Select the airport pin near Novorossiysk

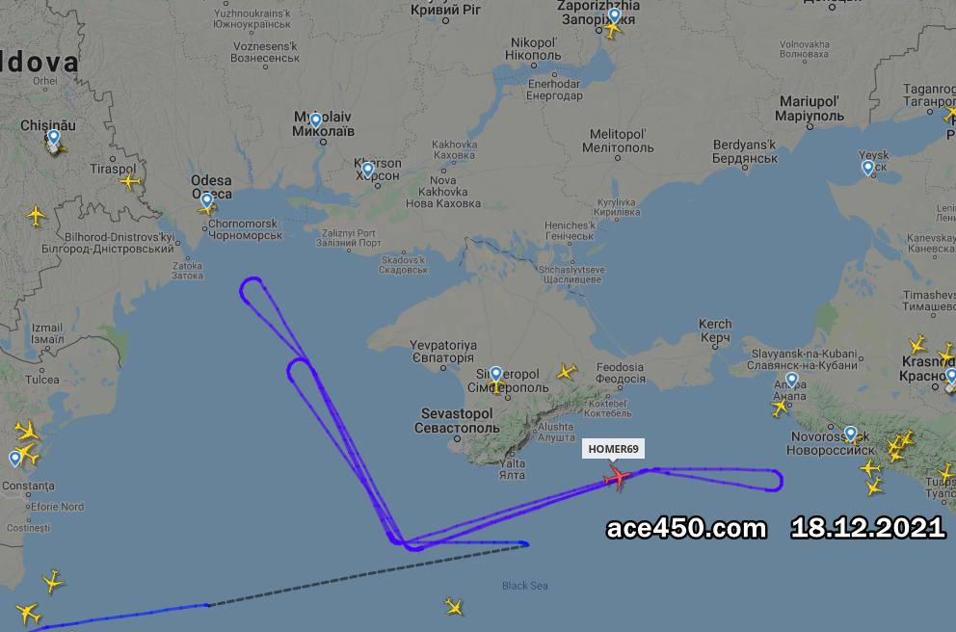(851, 434)
